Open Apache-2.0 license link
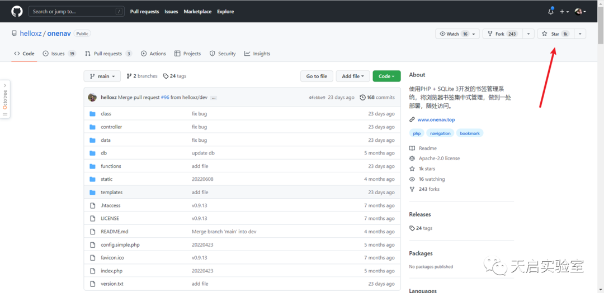The image size is (604, 293). [435, 158]
